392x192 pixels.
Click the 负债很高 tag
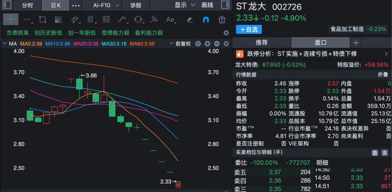point(18,33)
